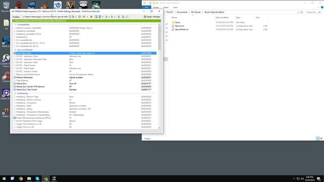Select the Arma desktop shortcut
324x182 pixels.
tap(83, 5)
